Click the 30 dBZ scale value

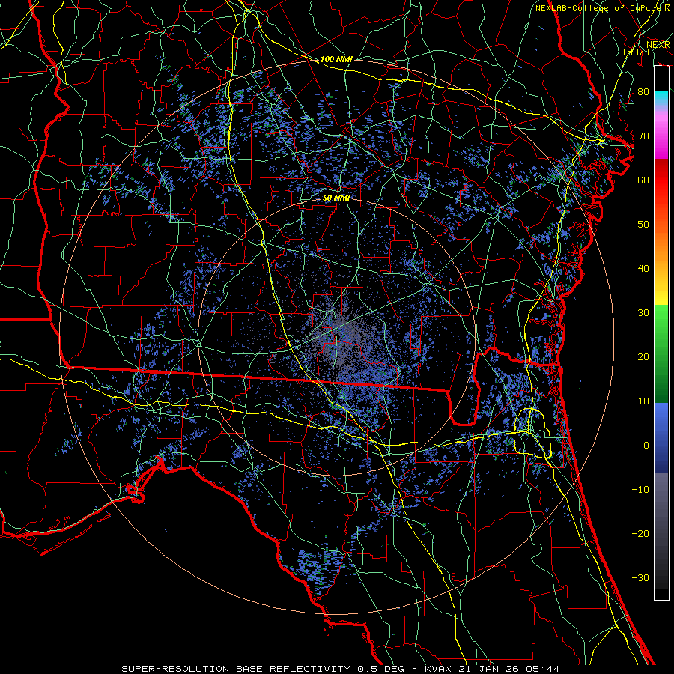click(x=643, y=312)
